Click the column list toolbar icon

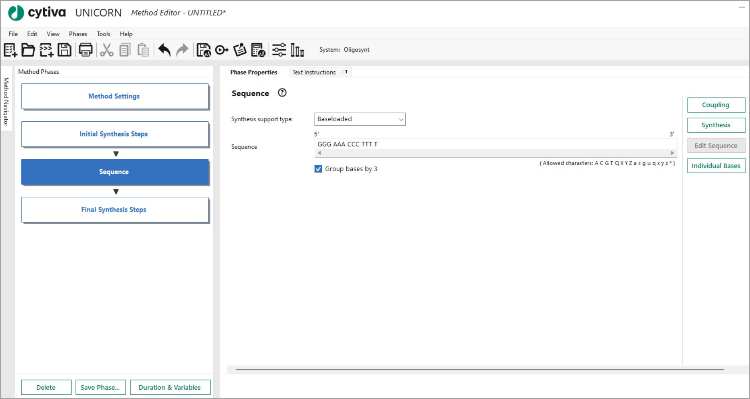point(297,50)
